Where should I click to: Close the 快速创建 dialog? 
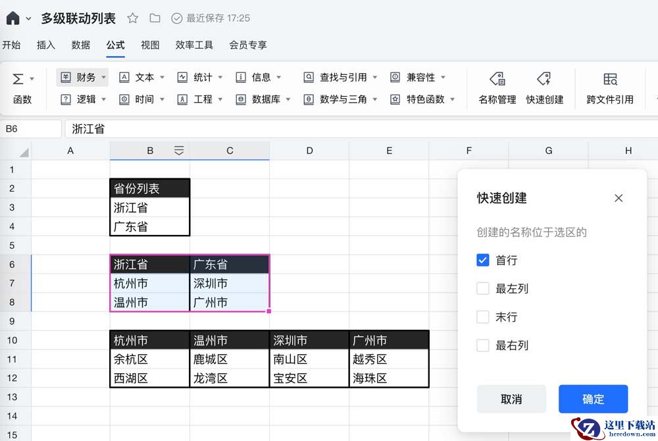point(618,198)
